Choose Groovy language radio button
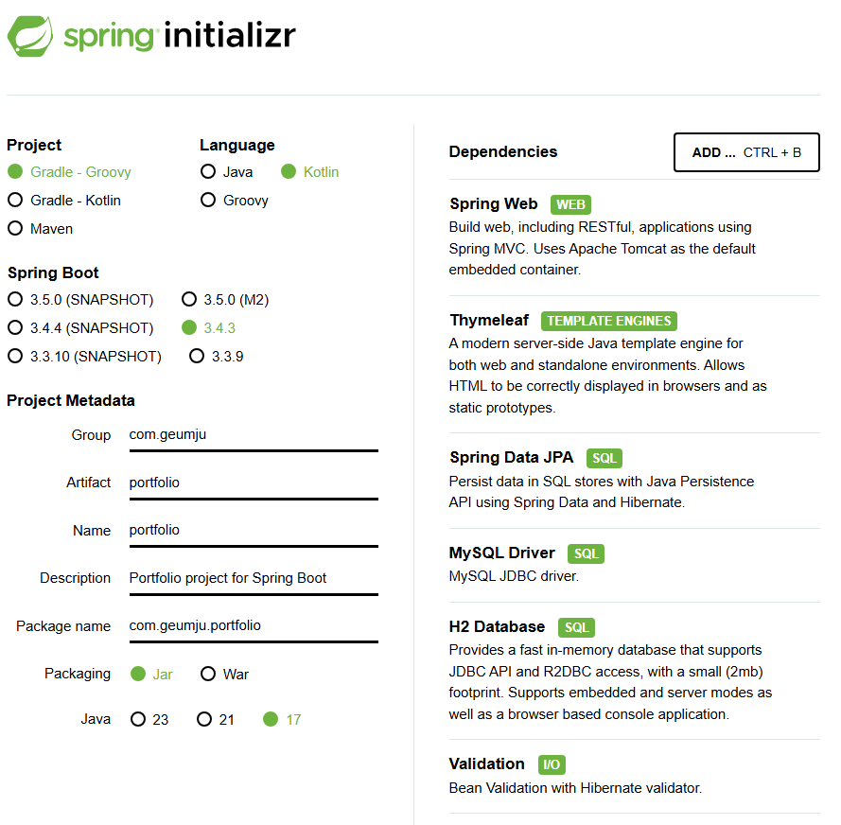Viewport: 841px width, 825px height. click(x=234, y=200)
